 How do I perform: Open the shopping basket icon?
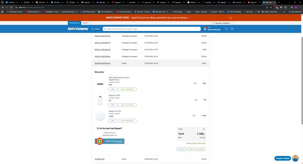pyautogui.click(x=232, y=29)
